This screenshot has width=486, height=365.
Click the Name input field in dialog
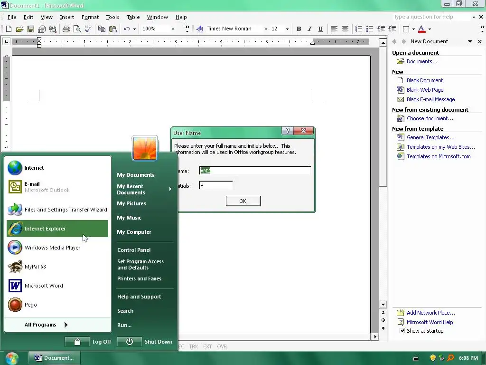[255, 171]
